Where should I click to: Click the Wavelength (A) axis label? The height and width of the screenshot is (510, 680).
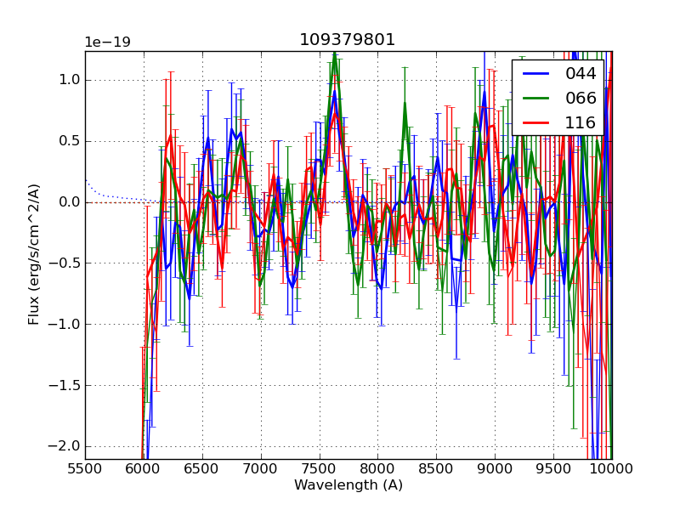point(348,485)
